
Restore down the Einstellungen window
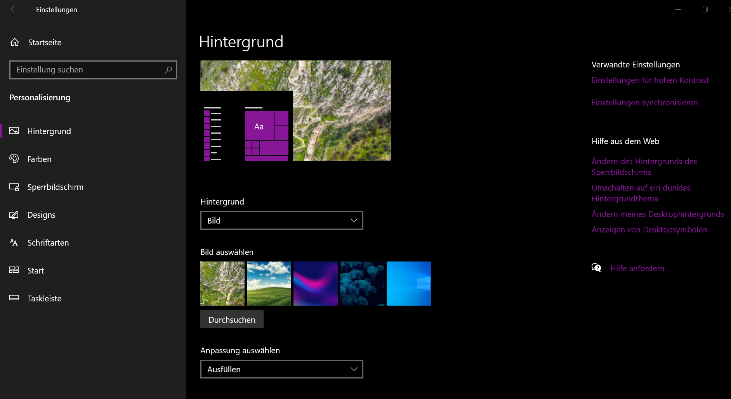pos(705,9)
